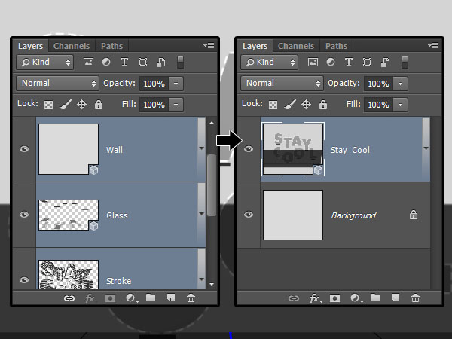Lock image pixels in left panel
The width and height of the screenshot is (452, 339).
pyautogui.click(x=66, y=105)
